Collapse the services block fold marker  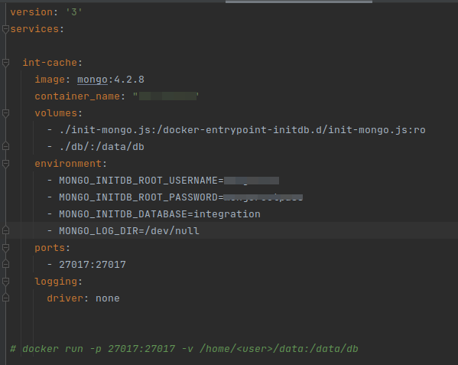(5, 29)
